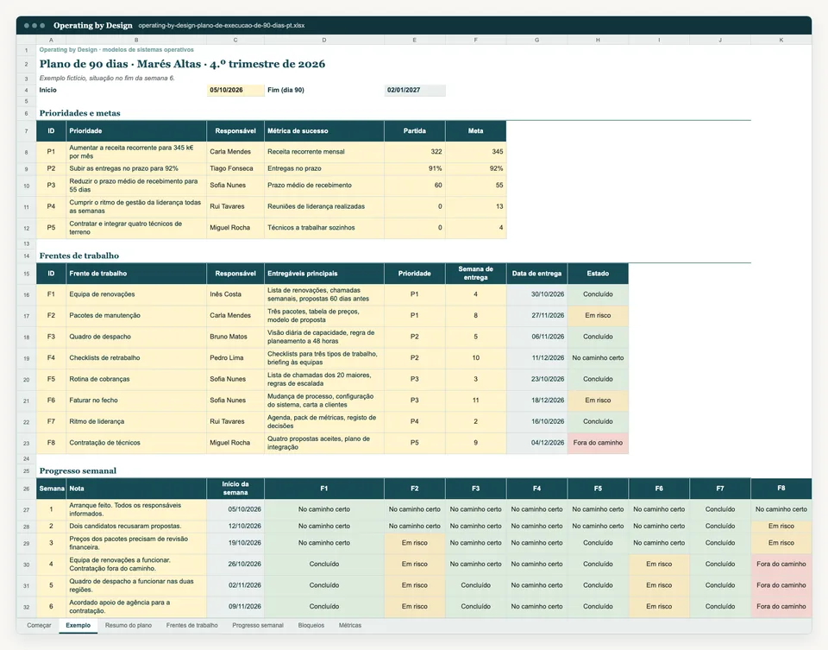Click 'Receita recorrente mensal' metric cell
The width and height of the screenshot is (828, 650).
tap(323, 152)
